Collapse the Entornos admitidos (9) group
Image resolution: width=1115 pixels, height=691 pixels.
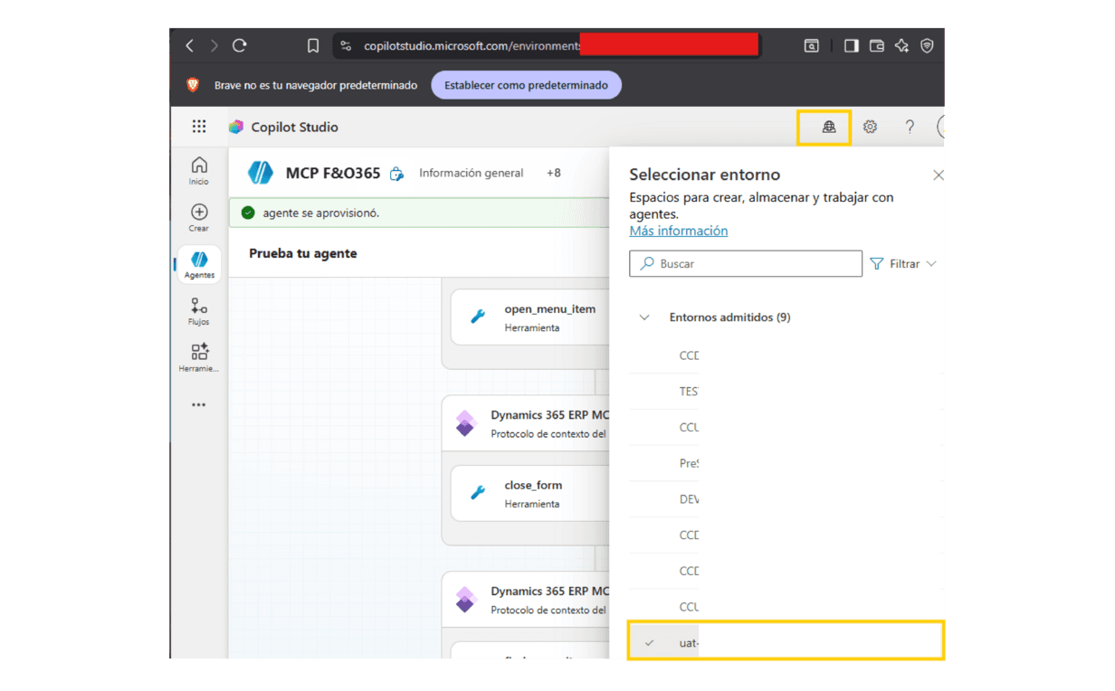(644, 317)
